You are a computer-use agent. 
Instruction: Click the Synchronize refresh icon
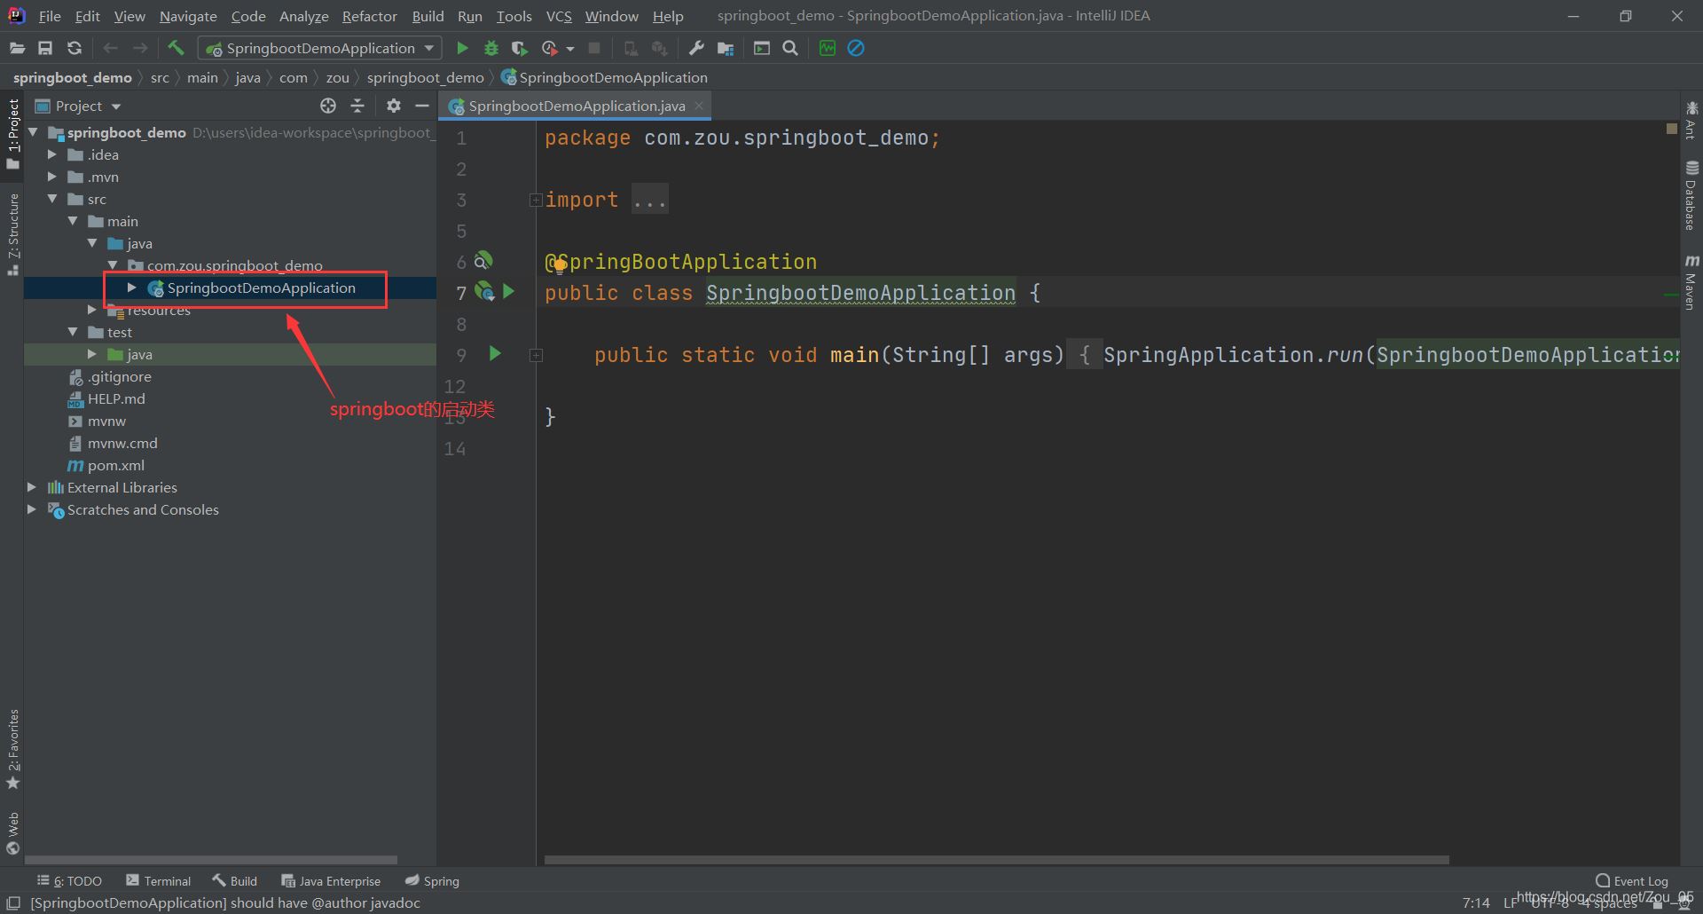click(75, 49)
